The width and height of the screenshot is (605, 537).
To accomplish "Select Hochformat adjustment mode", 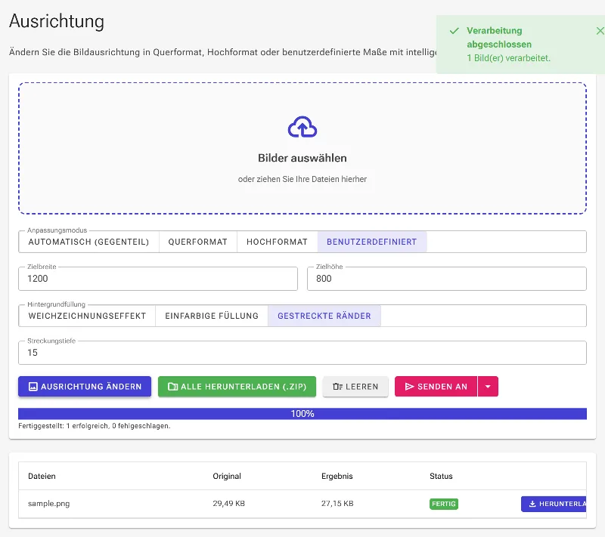I will click(x=277, y=242).
